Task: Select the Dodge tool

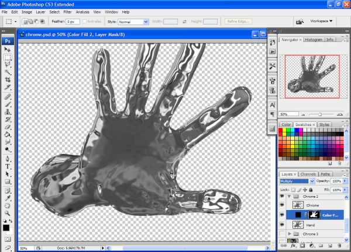Action: [8, 149]
